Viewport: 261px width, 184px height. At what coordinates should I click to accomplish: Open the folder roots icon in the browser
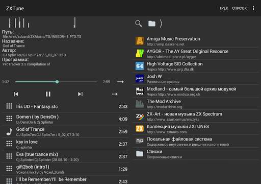click(x=152, y=24)
